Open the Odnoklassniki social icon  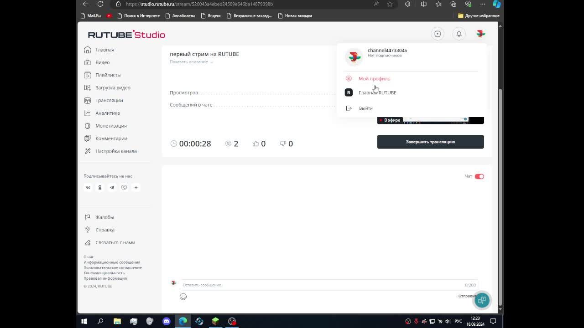pos(100,187)
